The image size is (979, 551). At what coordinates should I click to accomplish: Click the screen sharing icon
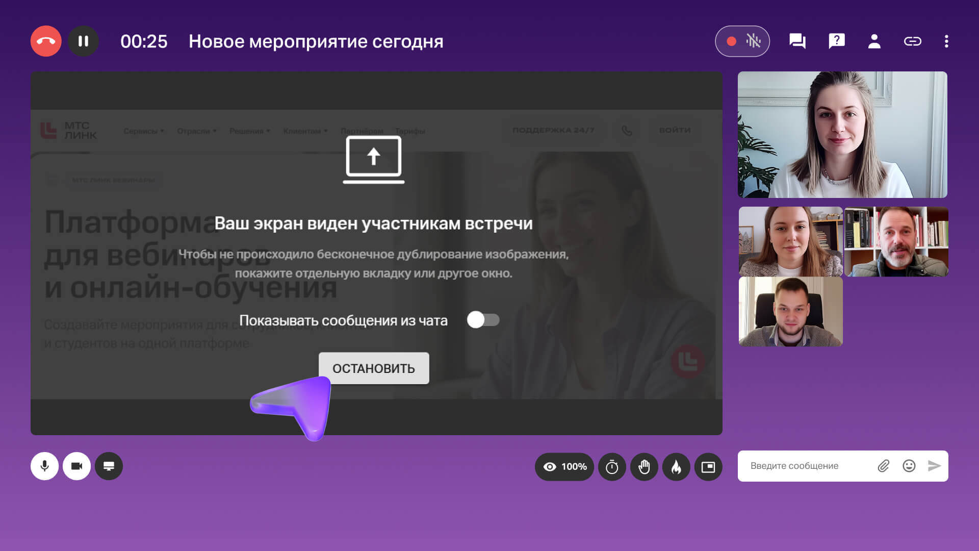pyautogui.click(x=109, y=466)
